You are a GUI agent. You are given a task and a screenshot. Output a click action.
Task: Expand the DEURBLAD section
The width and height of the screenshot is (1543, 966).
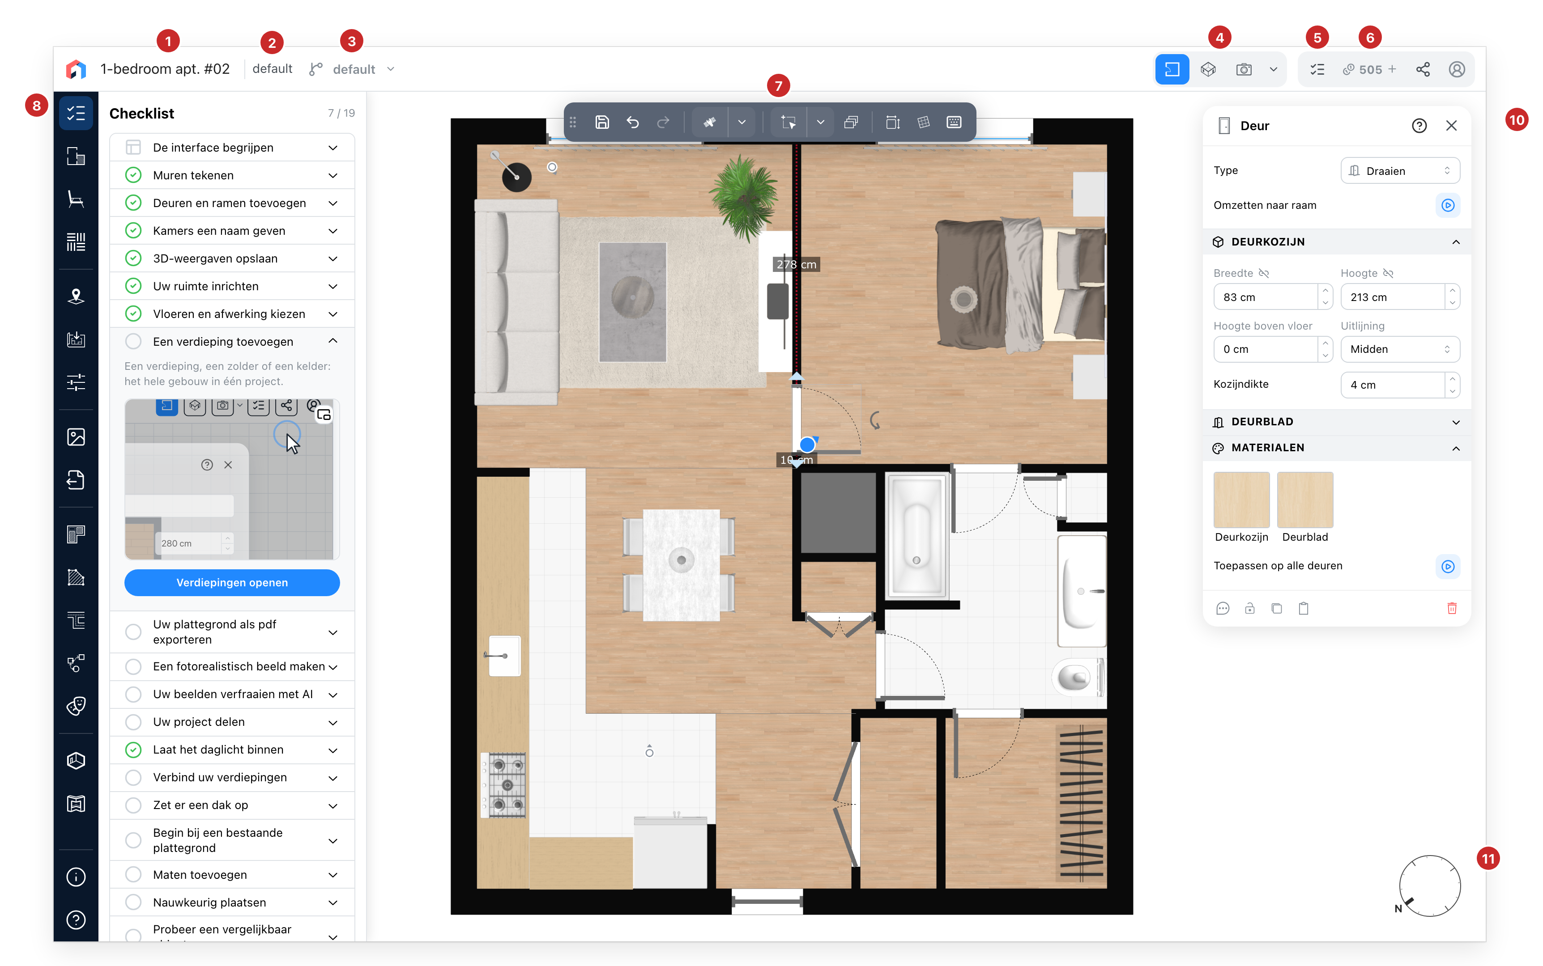click(x=1336, y=422)
